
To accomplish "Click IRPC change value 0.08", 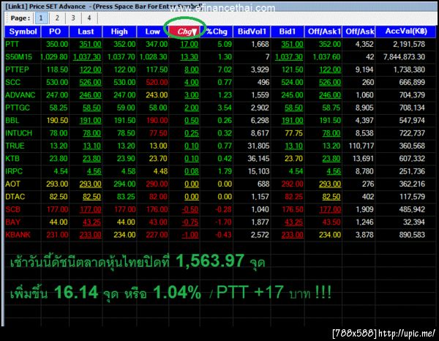I will pyautogui.click(x=192, y=171).
